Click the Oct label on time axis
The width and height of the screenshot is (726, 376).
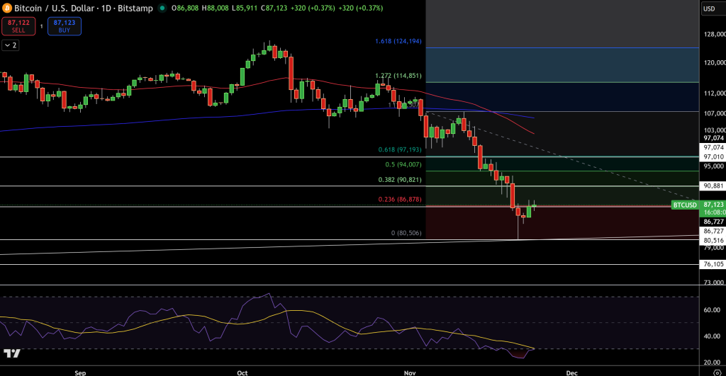point(242,372)
